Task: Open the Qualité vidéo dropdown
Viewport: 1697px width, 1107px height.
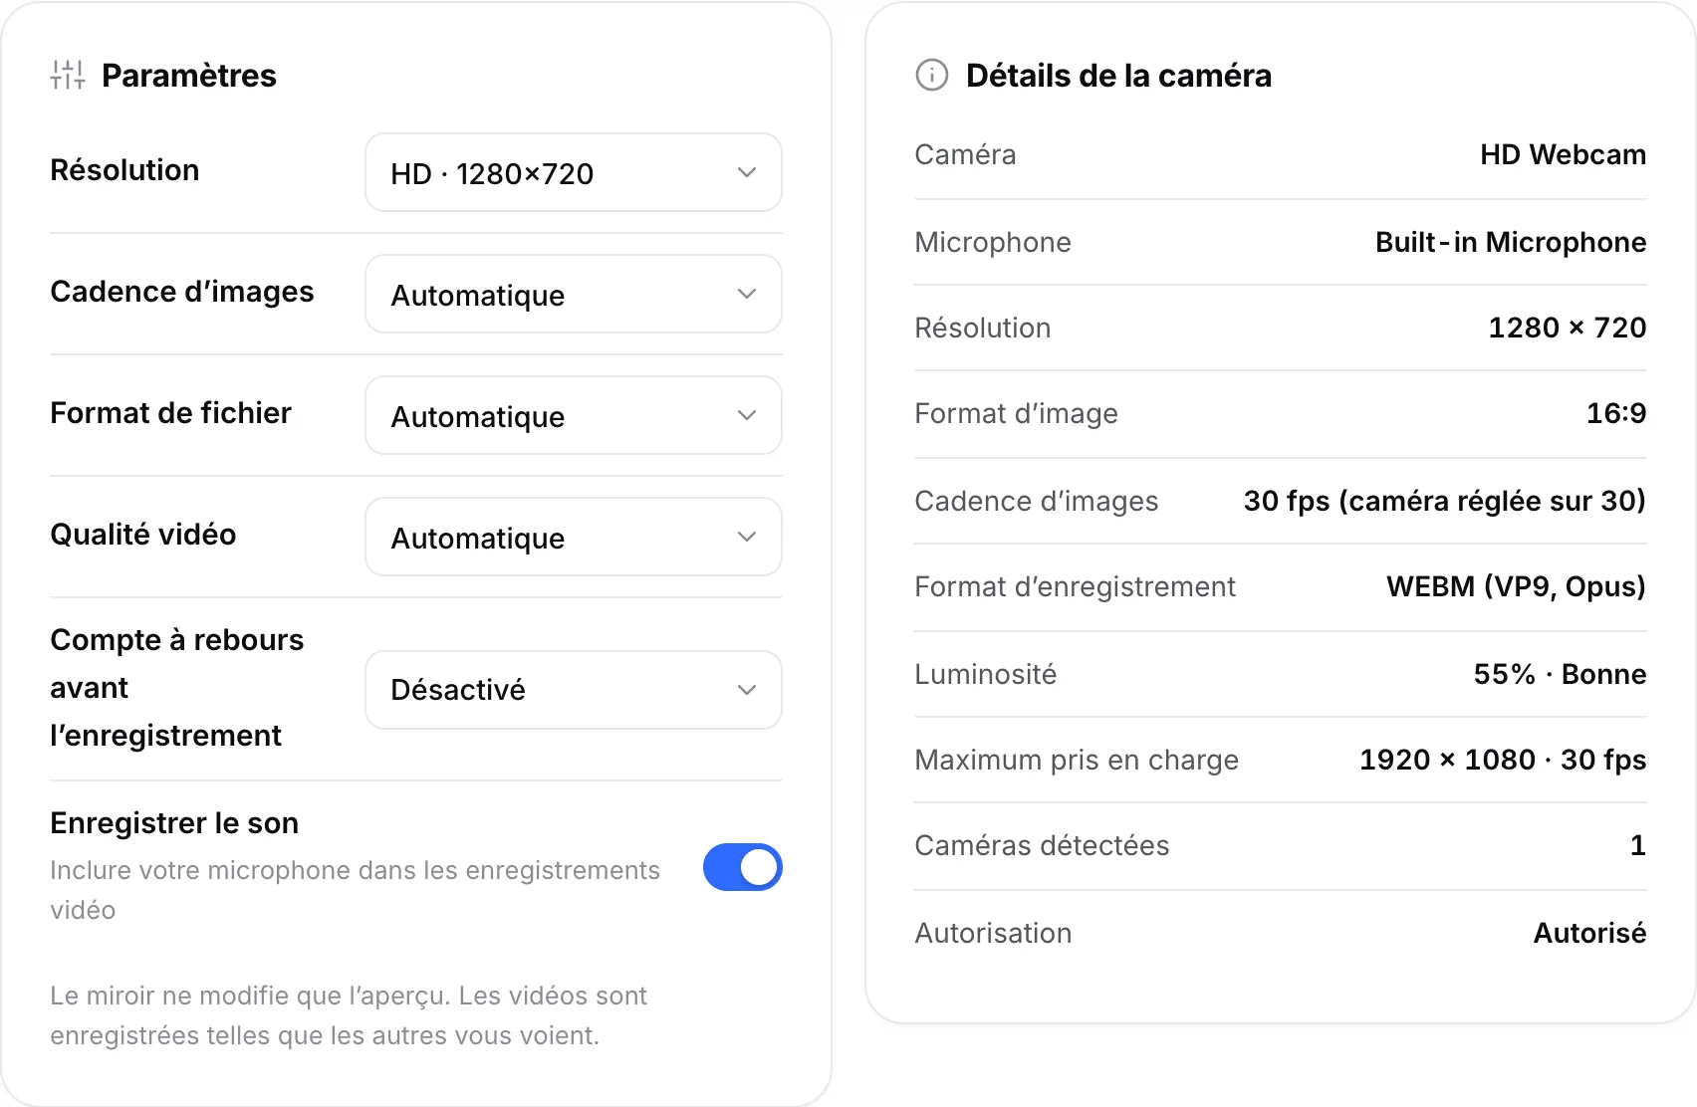Action: 574,537
